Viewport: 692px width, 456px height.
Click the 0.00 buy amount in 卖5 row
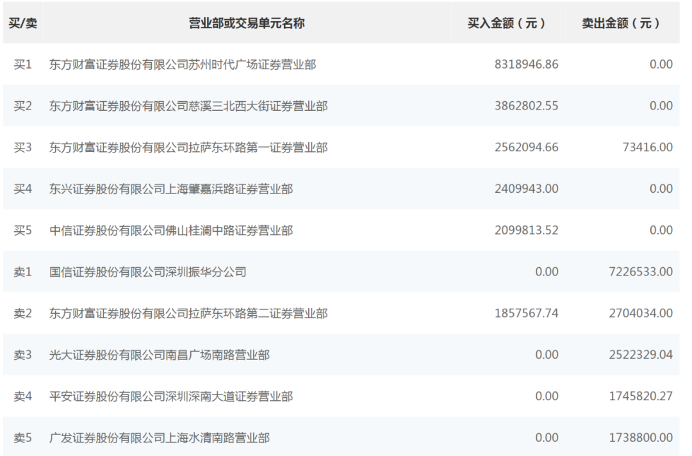[x=547, y=437]
